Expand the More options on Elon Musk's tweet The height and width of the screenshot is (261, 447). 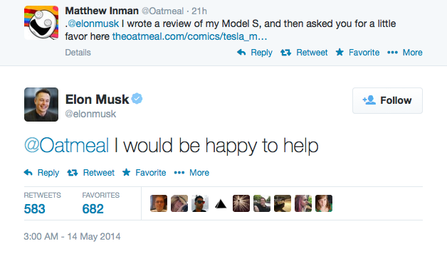coord(179,173)
